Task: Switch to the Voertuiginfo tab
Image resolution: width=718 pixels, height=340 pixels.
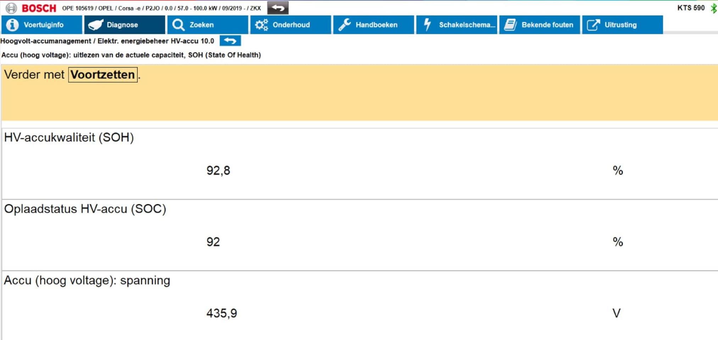Action: coord(43,25)
